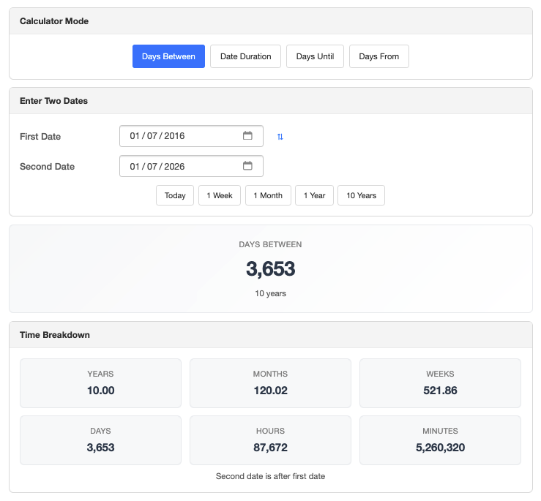Swap the two dates using arrows icon
The image size is (541, 501).
click(x=280, y=137)
